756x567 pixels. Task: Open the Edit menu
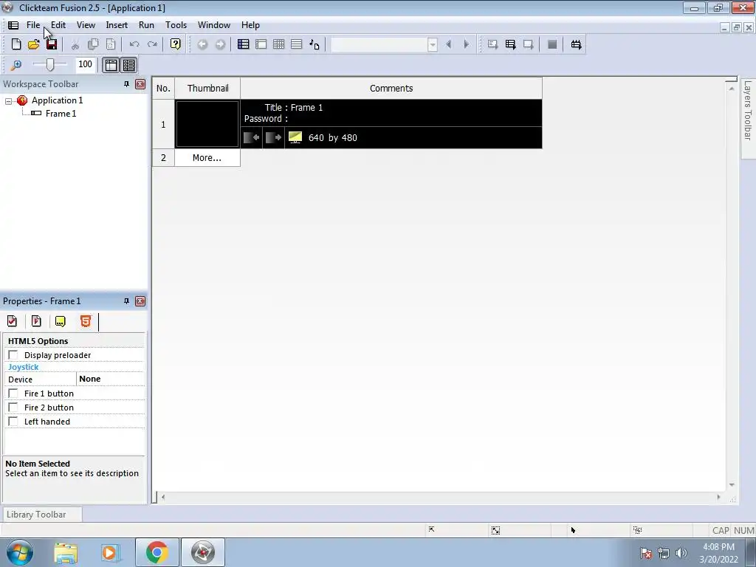point(58,25)
